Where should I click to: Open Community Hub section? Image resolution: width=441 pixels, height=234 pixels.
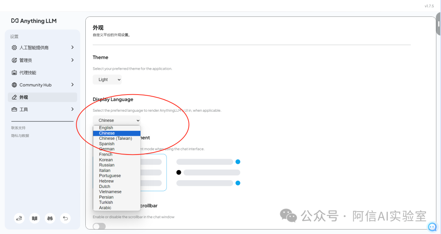pyautogui.click(x=42, y=85)
